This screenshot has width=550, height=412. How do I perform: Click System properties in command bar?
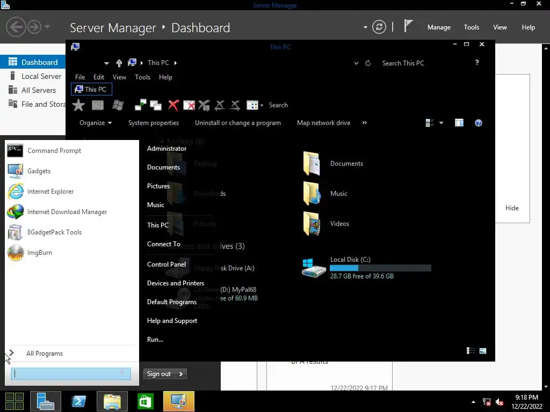[x=153, y=123]
